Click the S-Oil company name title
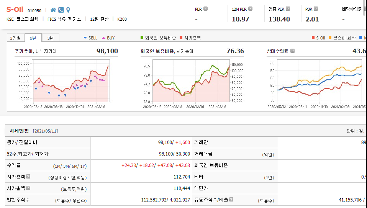 point(15,10)
